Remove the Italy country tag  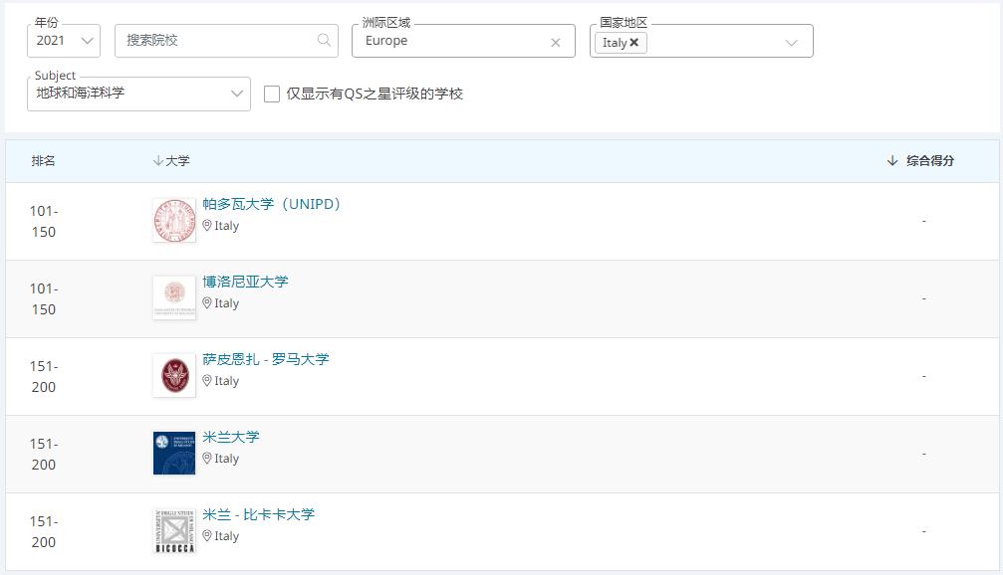(633, 42)
